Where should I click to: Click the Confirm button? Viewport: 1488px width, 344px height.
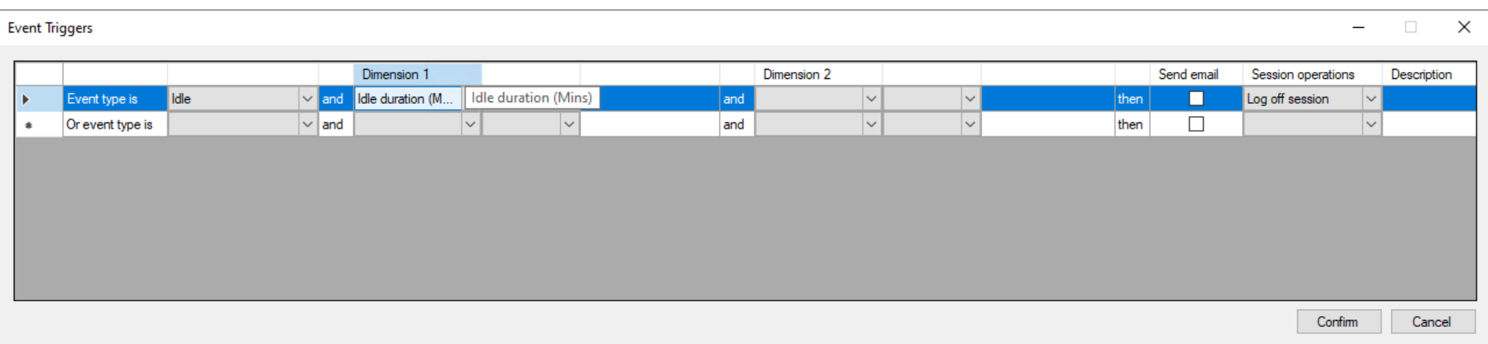point(1338,322)
